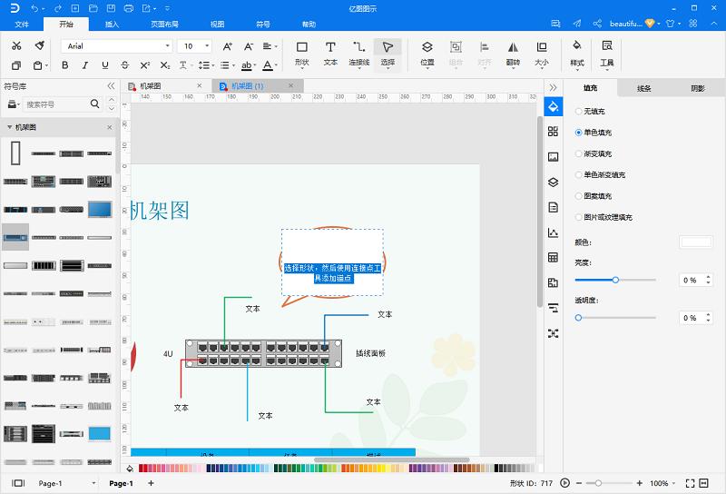This screenshot has height=494, width=726.
Task: Open the layers panel icon in right sidebar
Action: (553, 182)
